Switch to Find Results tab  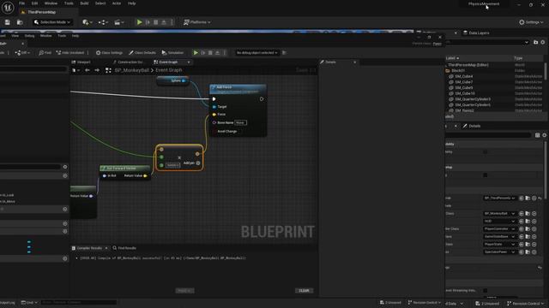(124, 248)
